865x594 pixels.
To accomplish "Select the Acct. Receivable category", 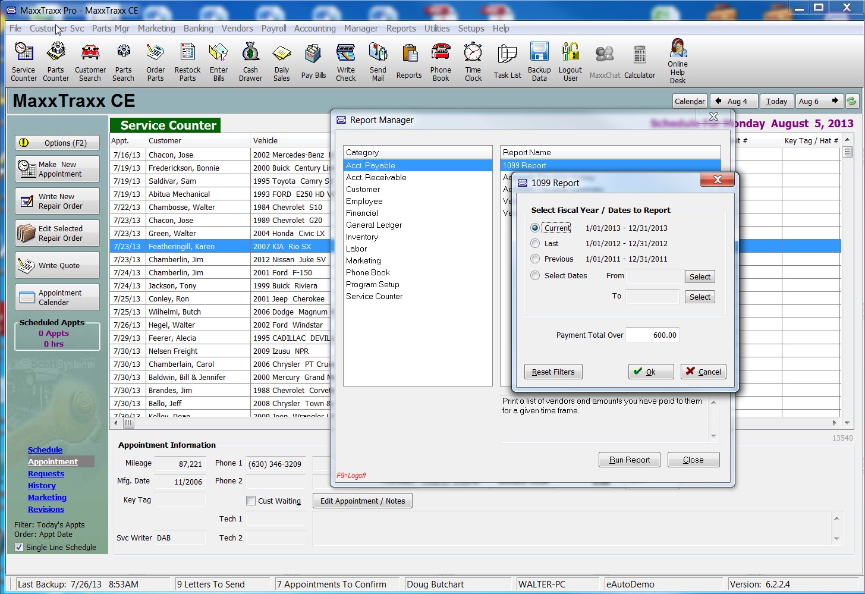I will coord(417,177).
